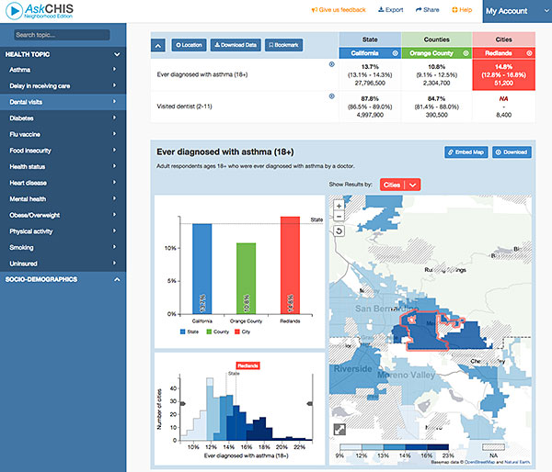Bookmark the current query
This screenshot has height=472, width=552.
point(283,45)
